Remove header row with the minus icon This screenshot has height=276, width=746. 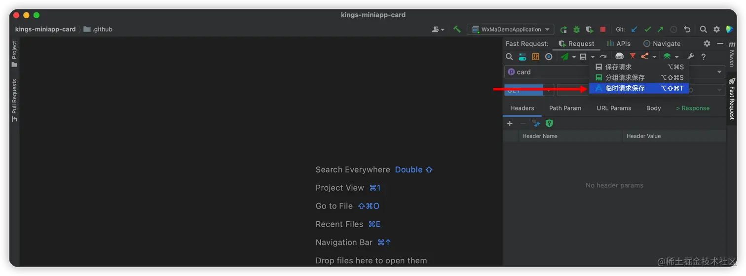523,123
